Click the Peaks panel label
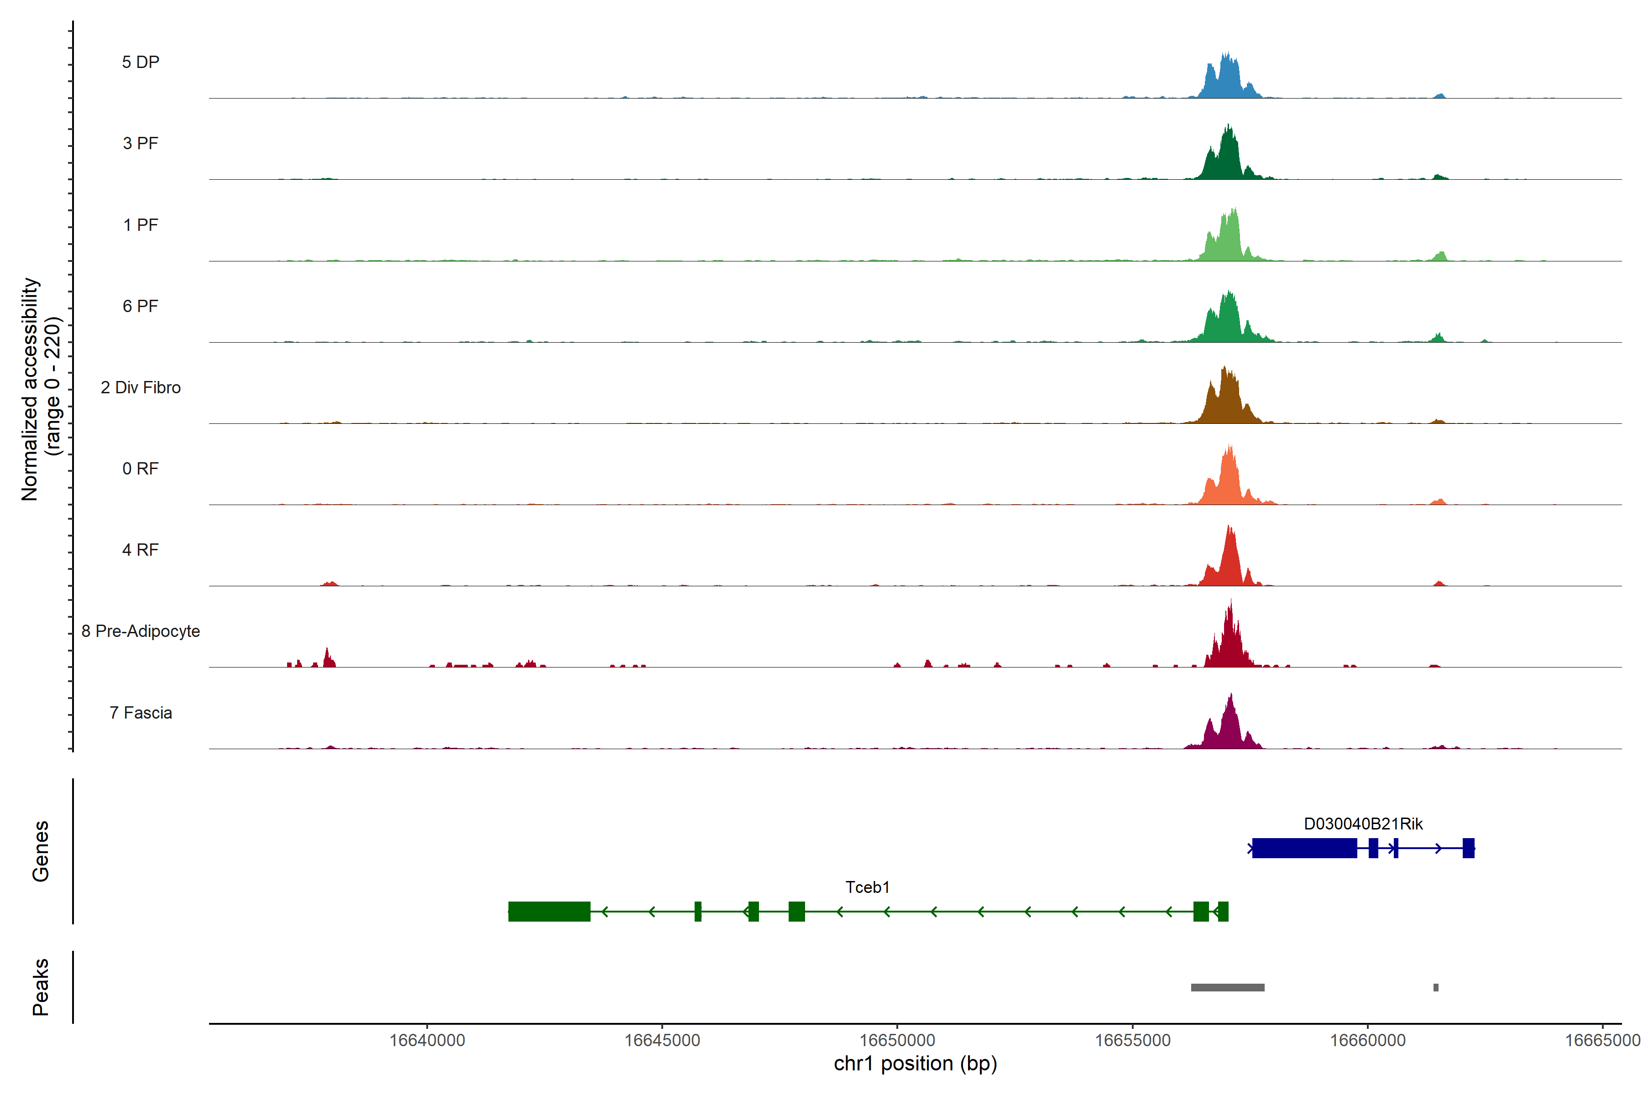This screenshot has height=1095, width=1643. click(41, 986)
